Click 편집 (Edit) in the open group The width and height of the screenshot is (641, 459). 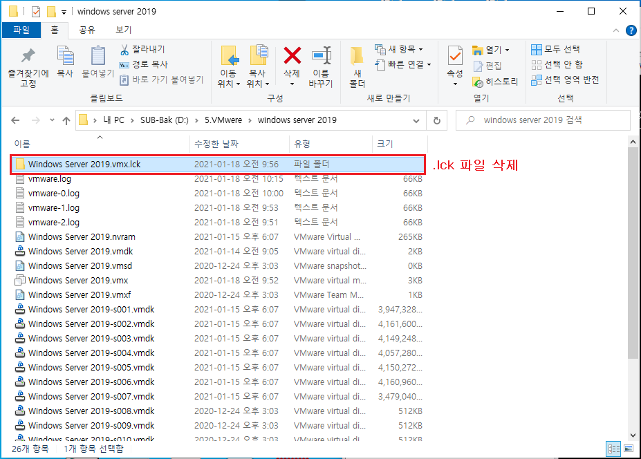[487, 66]
